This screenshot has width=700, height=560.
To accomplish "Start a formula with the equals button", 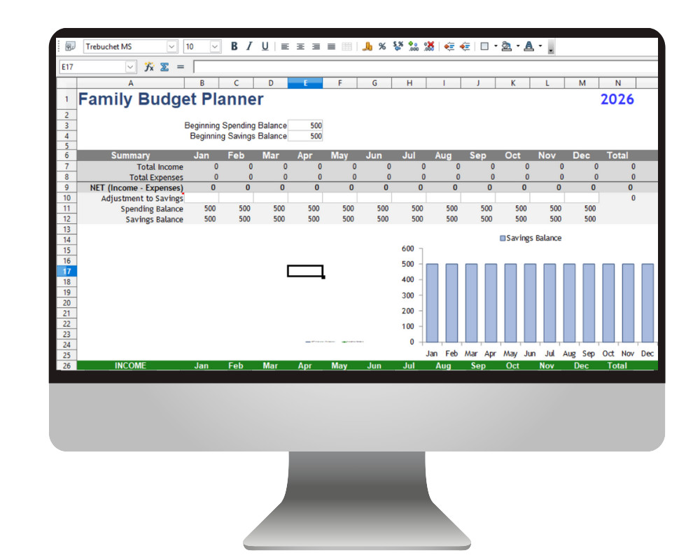I will click(181, 66).
